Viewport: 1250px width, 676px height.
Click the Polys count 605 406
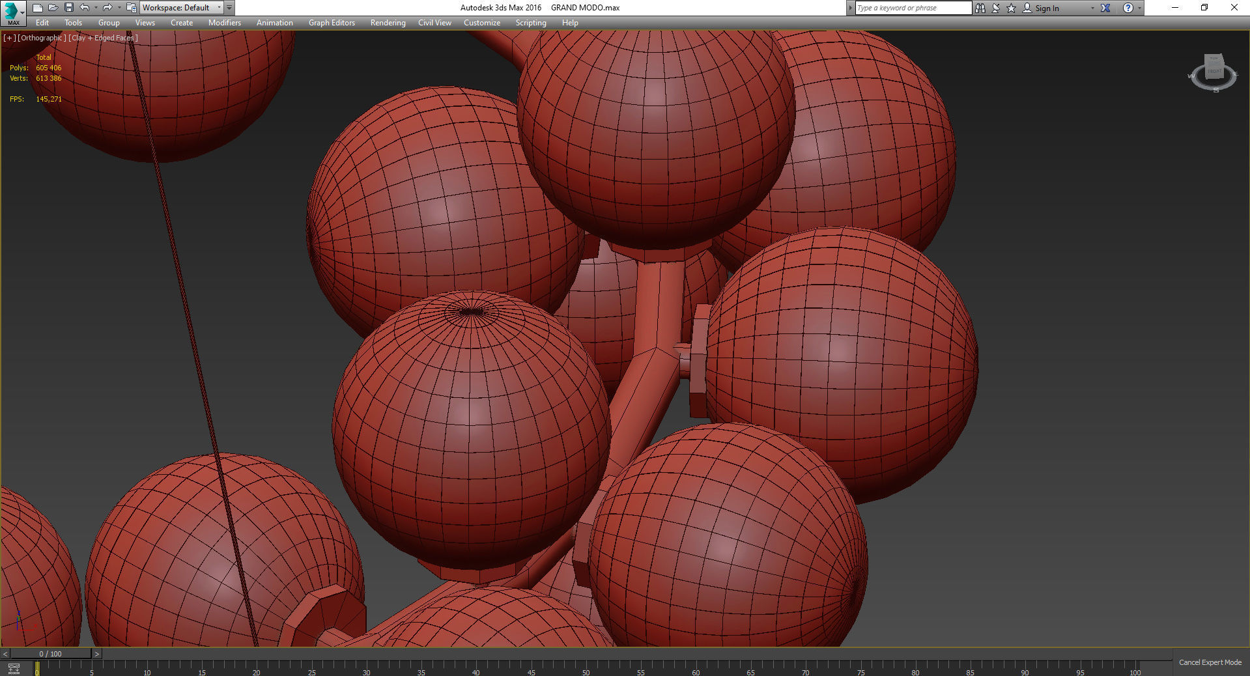[x=48, y=68]
